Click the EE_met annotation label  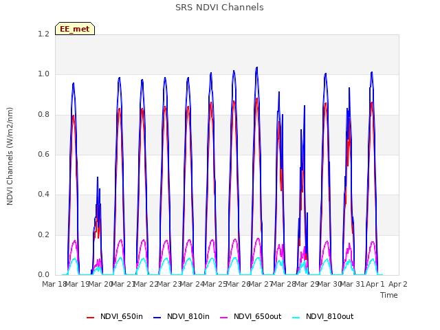pos(75,29)
